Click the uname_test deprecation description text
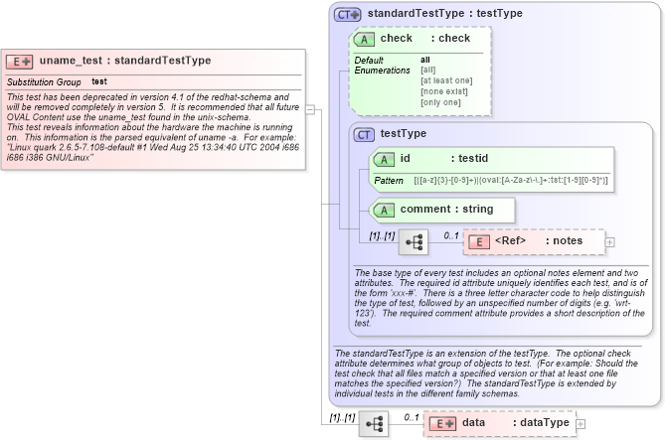Image resolution: width=665 pixels, height=441 pixels. 153,127
